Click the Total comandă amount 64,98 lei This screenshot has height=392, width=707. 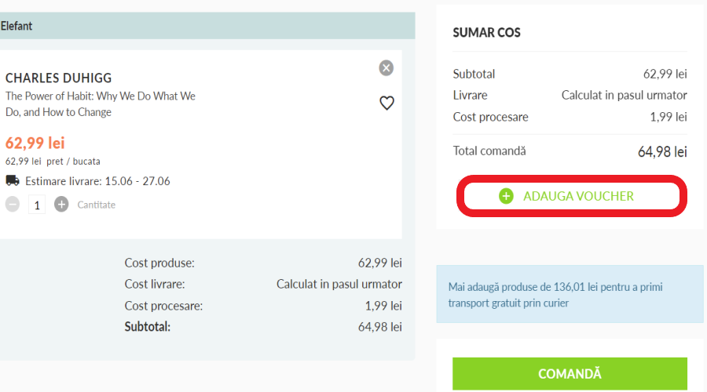point(662,151)
